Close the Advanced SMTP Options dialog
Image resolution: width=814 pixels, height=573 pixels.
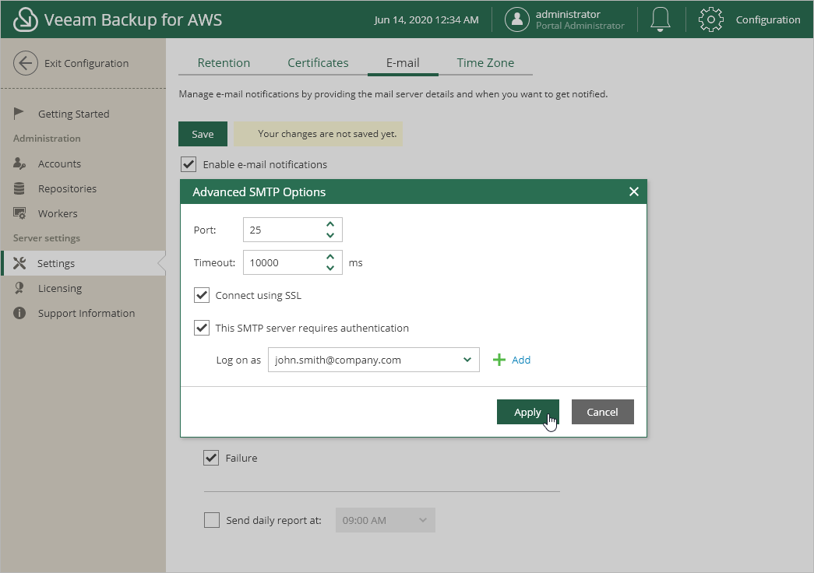tap(634, 192)
